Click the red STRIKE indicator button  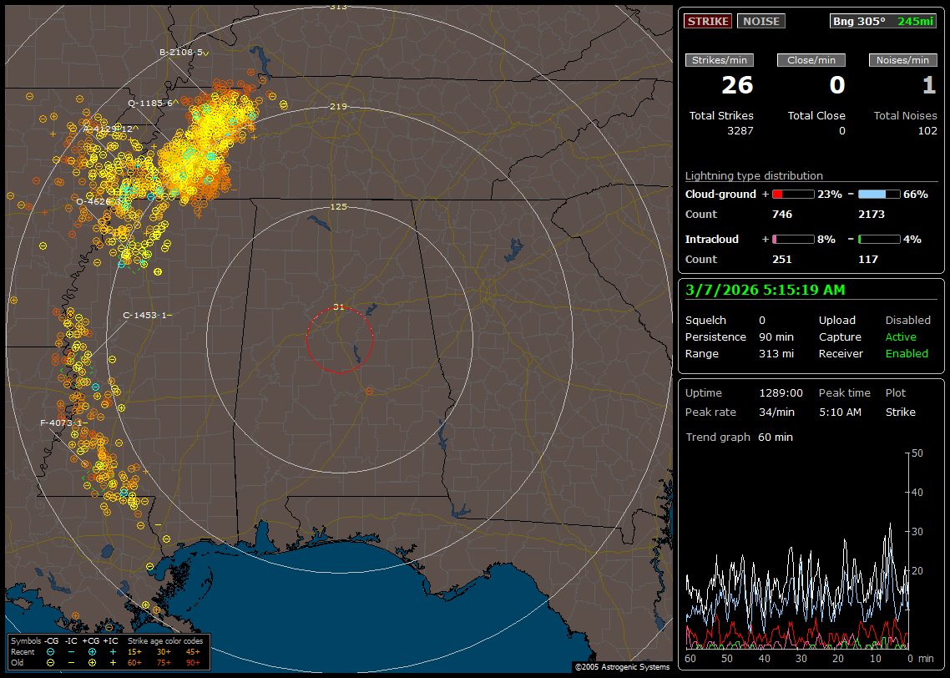[708, 22]
